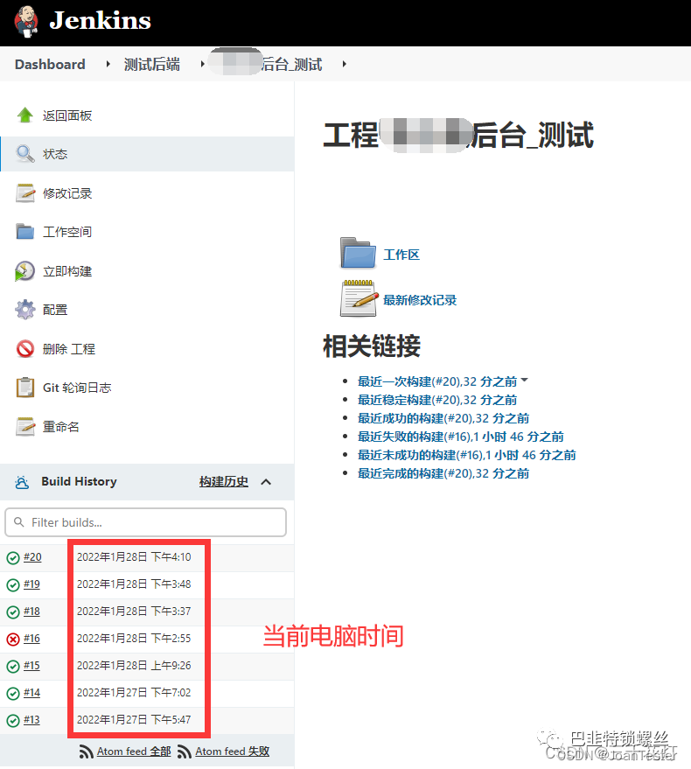Click the gear 配置 icon

click(x=25, y=310)
